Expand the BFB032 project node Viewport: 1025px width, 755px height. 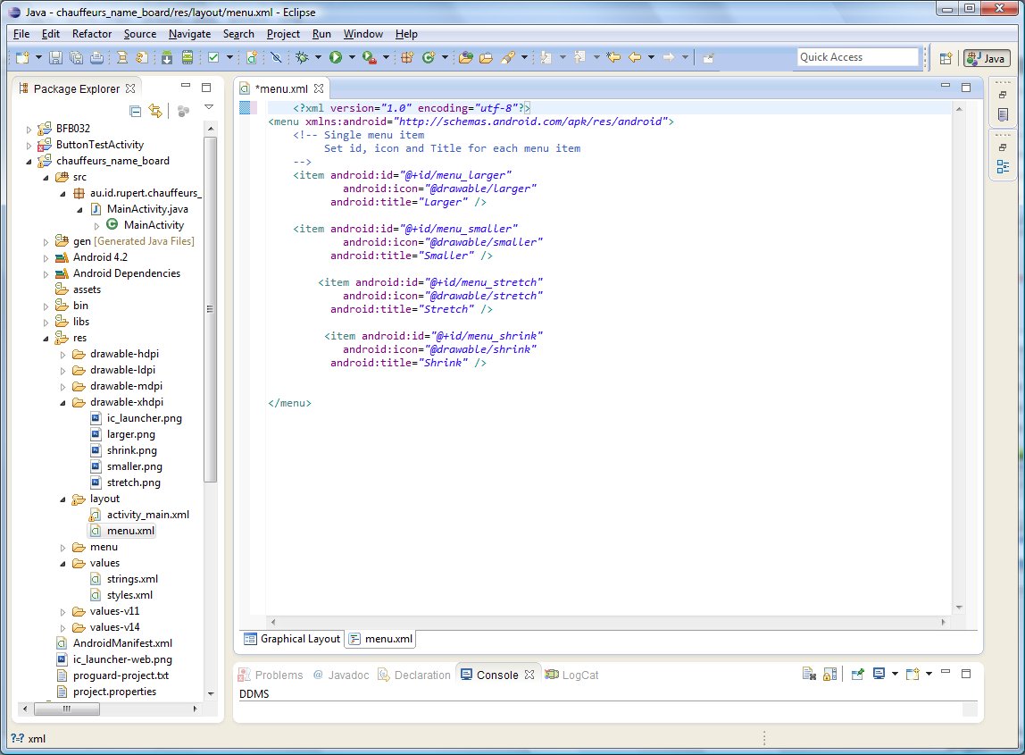pos(29,129)
